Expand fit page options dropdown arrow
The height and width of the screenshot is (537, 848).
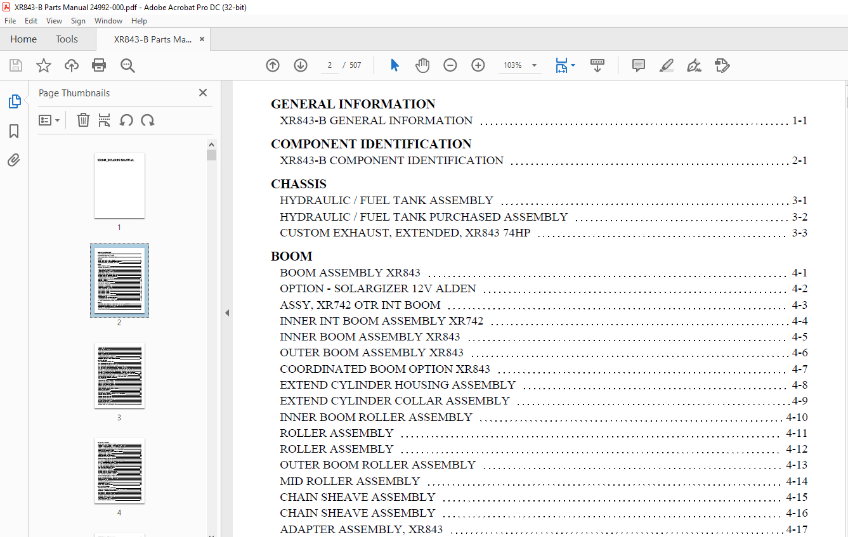click(x=573, y=65)
